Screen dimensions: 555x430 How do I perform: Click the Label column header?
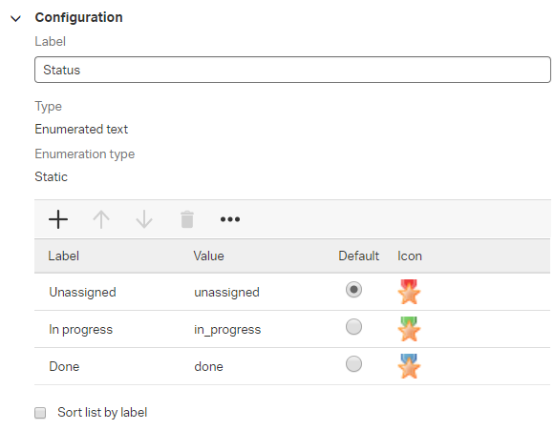64,256
